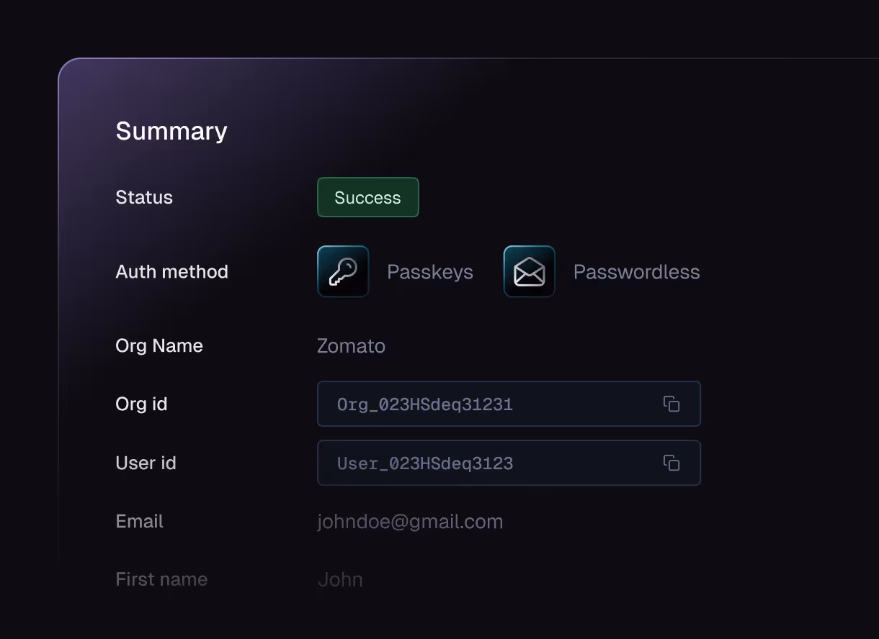Click the Passwordless label
This screenshot has height=639, width=879.
636,272
